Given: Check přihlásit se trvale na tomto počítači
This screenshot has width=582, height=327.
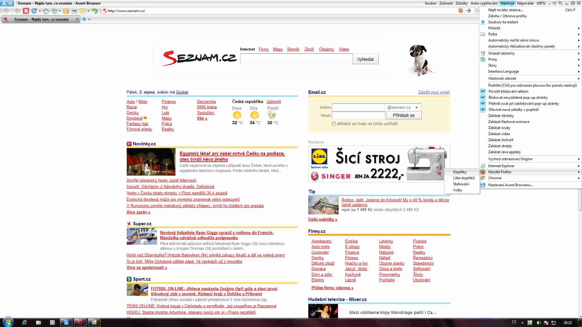Looking at the screenshot, I should (x=334, y=124).
